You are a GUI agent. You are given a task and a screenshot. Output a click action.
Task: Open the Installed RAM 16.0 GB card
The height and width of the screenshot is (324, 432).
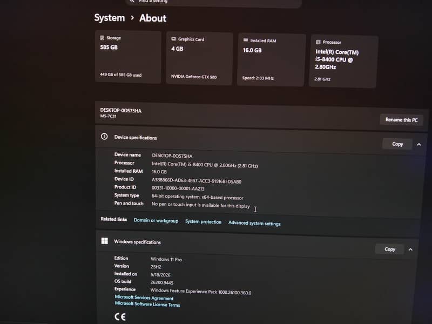[271, 60]
